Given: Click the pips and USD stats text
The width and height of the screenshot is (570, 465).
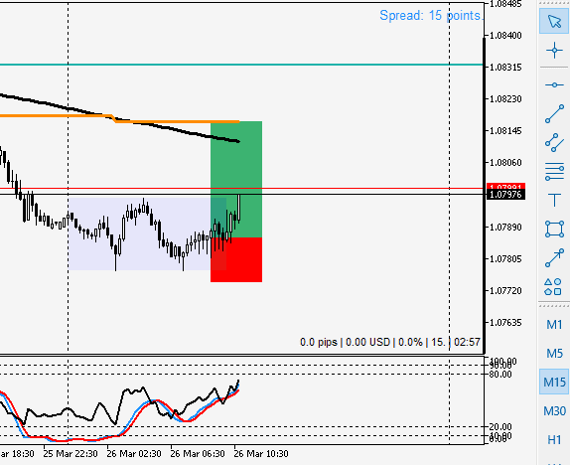Looking at the screenshot, I should point(390,342).
